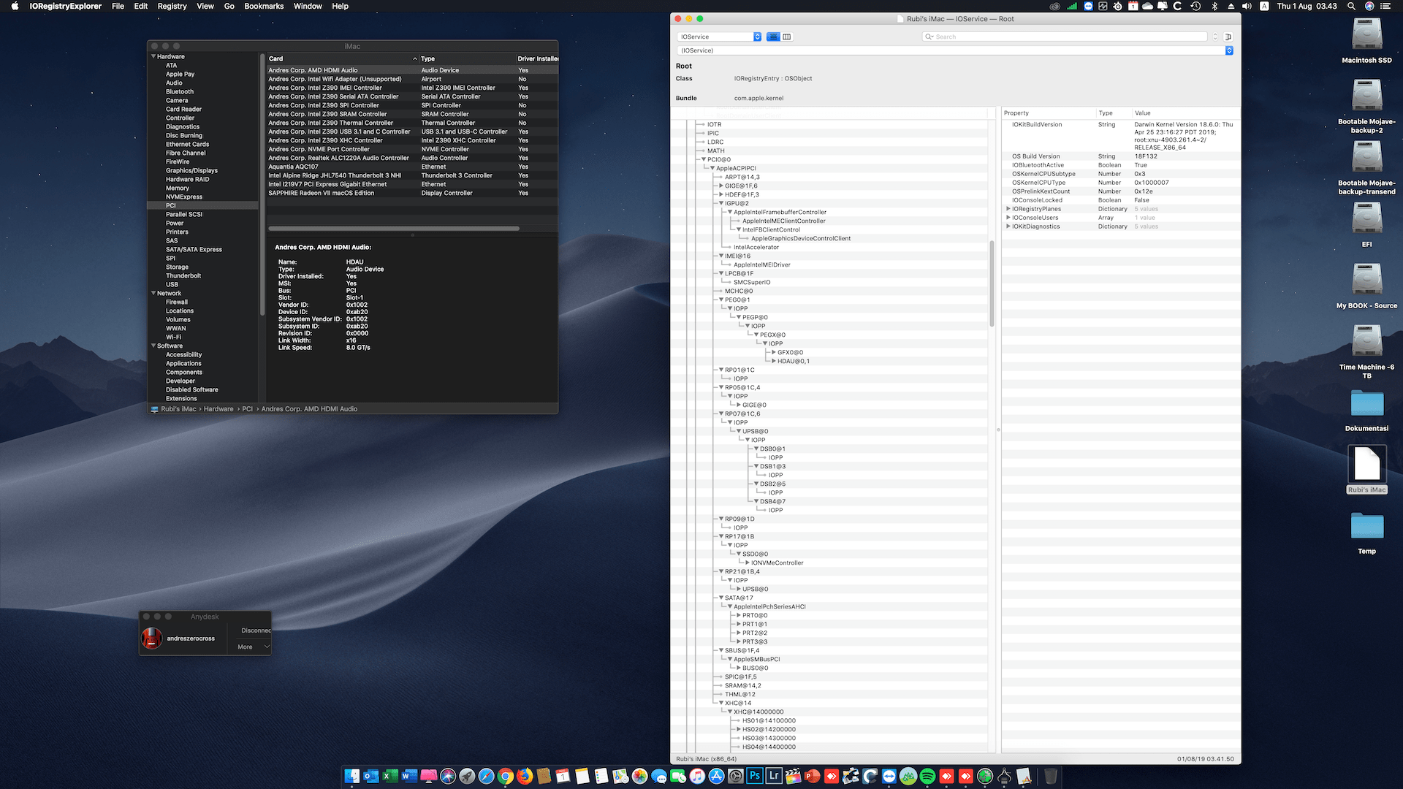The image size is (1403, 789).
Task: Open System Preferences from the Dock
Action: coord(736,776)
